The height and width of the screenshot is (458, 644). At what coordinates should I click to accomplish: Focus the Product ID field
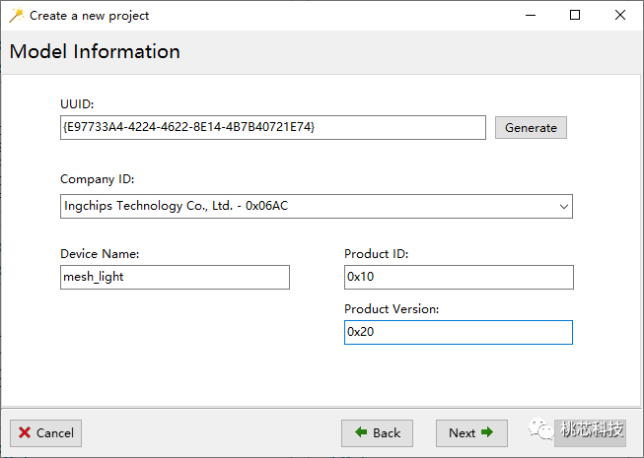coord(459,277)
